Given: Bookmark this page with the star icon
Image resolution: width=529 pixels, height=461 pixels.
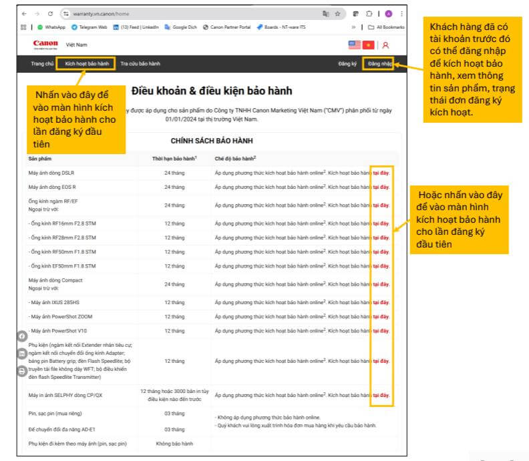Looking at the screenshot, I should pos(337,14).
